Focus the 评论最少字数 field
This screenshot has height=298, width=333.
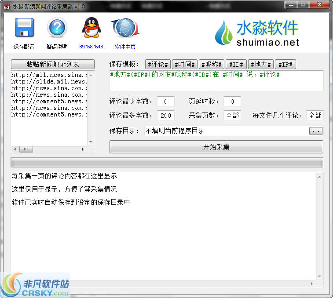(x=166, y=102)
